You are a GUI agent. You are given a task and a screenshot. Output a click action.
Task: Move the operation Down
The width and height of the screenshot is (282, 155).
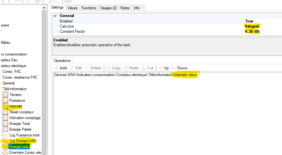point(179,68)
